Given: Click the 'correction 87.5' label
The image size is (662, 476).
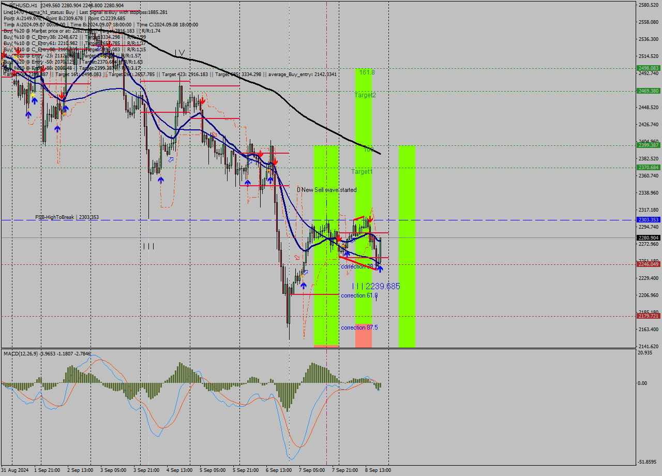Looking at the screenshot, I should [358, 328].
